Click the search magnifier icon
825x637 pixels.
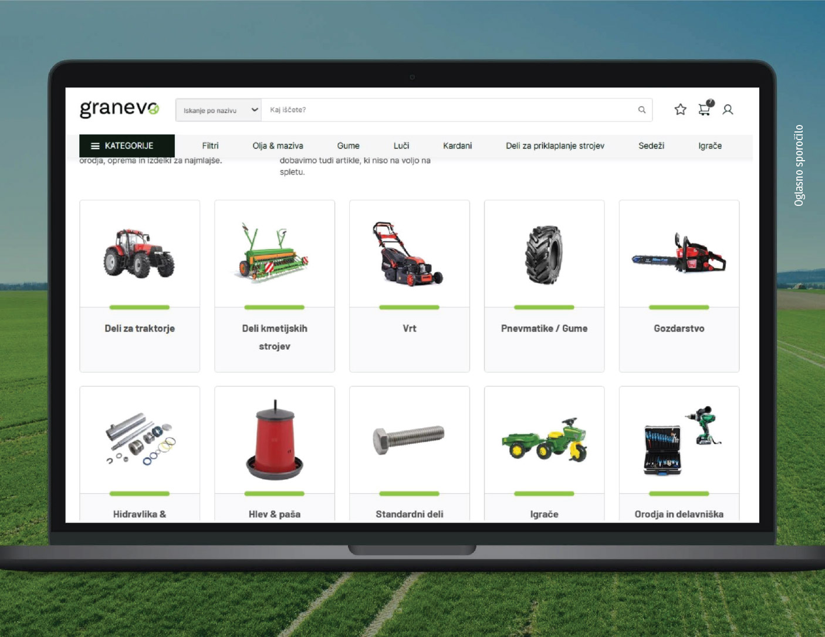coord(641,110)
